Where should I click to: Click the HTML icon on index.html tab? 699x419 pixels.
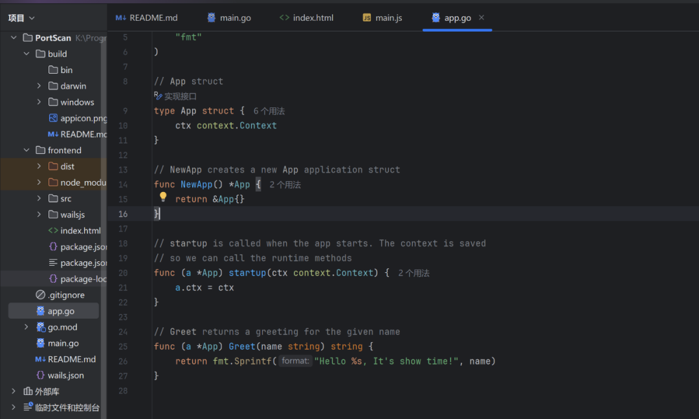coord(284,18)
